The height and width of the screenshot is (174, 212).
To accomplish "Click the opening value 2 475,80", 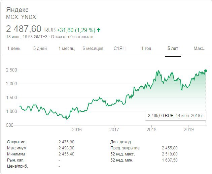I will (x=66, y=142).
